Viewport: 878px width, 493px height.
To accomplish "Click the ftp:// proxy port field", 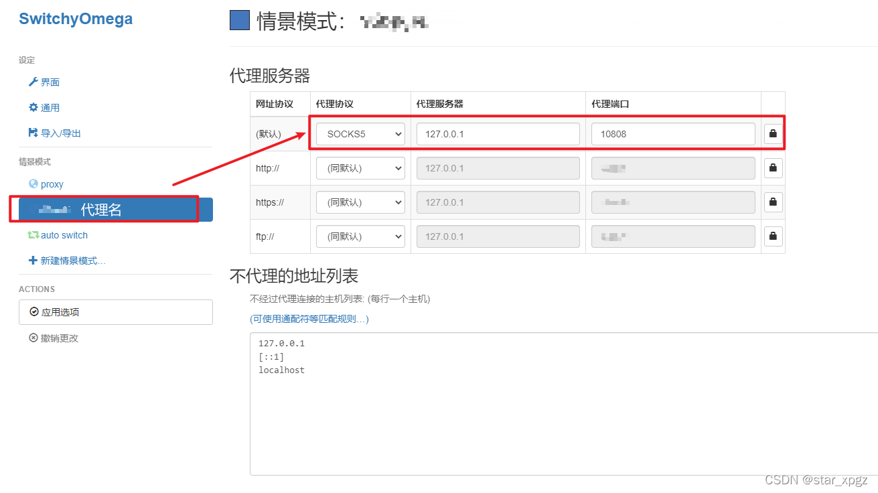I will [x=673, y=236].
